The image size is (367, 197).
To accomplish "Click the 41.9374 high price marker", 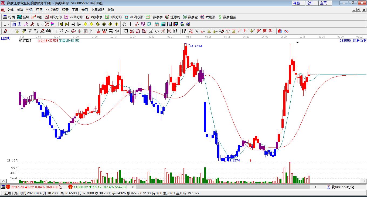I will coord(196,46).
